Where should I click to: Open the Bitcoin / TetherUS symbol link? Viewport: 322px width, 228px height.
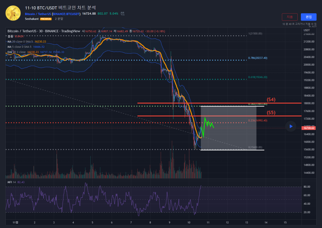[x=38, y=14]
